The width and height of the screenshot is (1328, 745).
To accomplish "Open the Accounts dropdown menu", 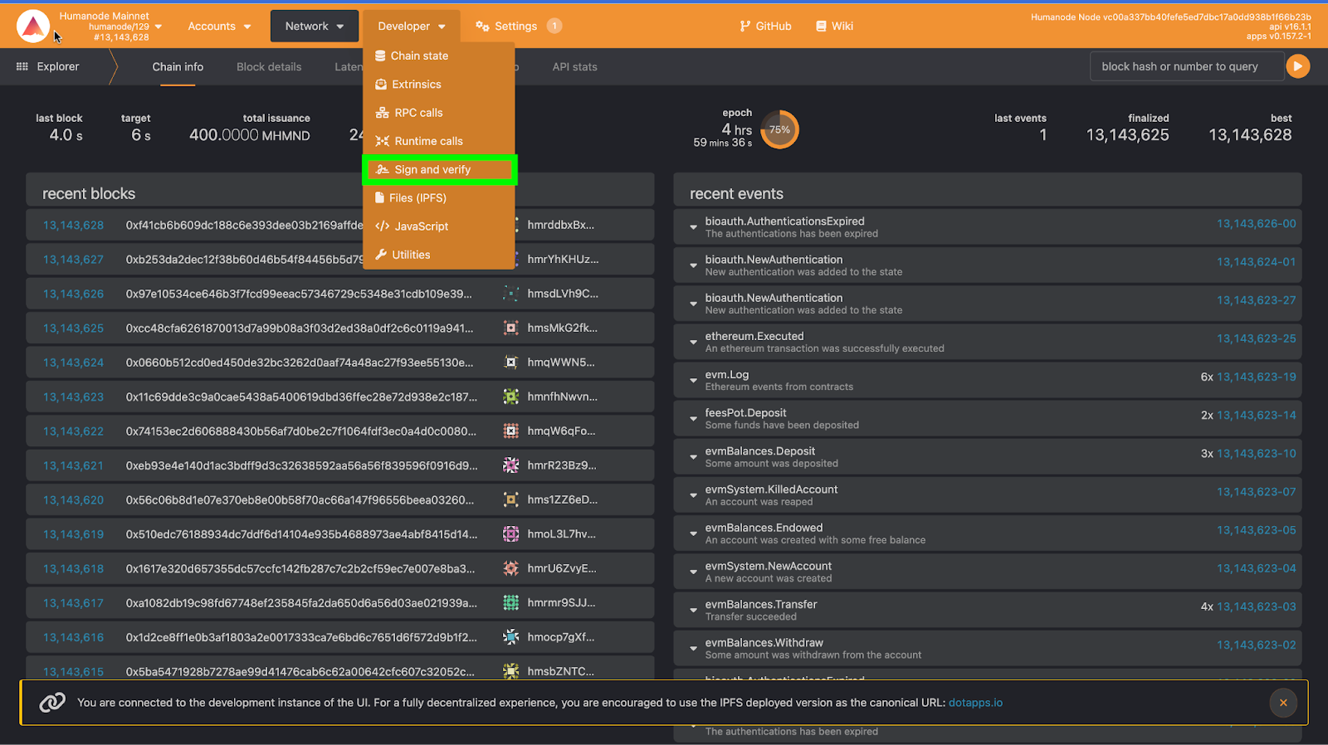I will (x=219, y=27).
